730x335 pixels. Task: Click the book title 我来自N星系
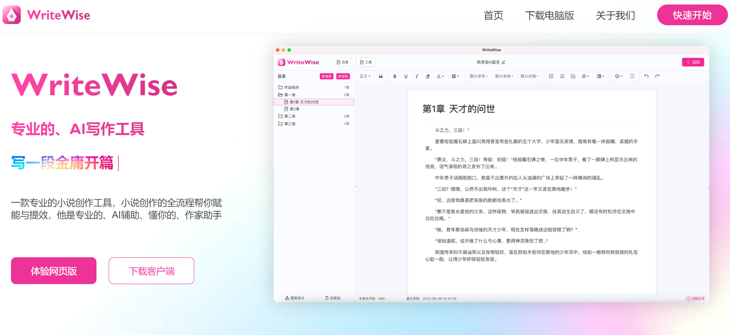[x=488, y=62]
